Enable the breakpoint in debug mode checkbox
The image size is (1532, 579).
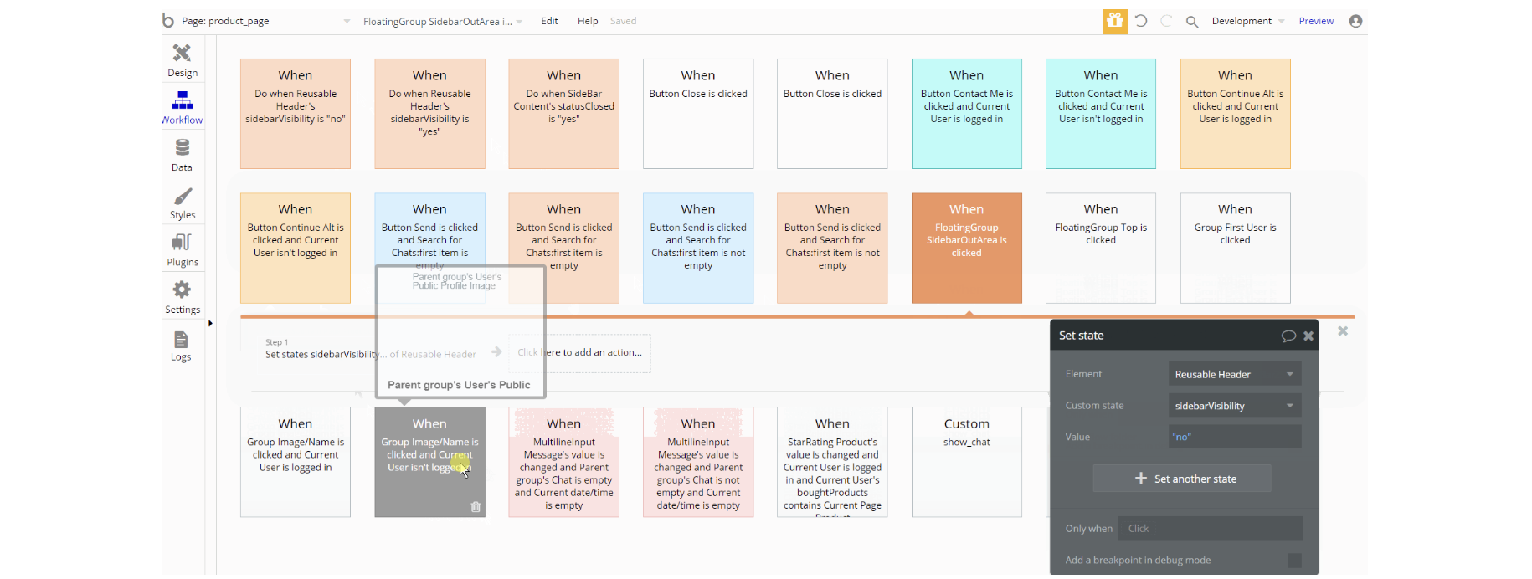pos(1294,561)
